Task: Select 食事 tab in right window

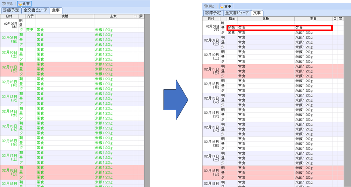Action: 257,13
